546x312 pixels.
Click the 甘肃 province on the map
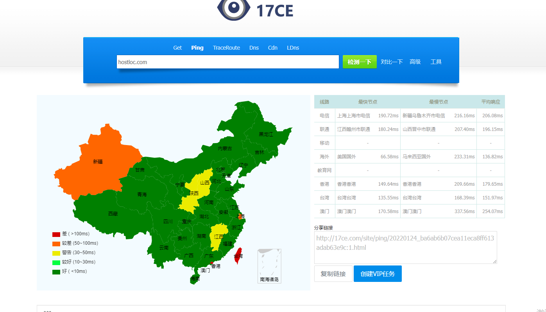coord(140,170)
